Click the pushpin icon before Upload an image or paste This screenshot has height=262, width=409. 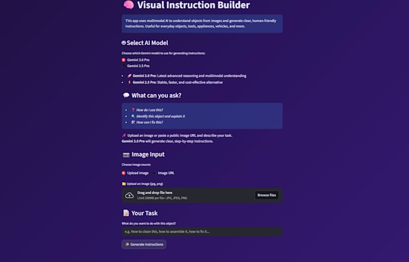pos(124,136)
